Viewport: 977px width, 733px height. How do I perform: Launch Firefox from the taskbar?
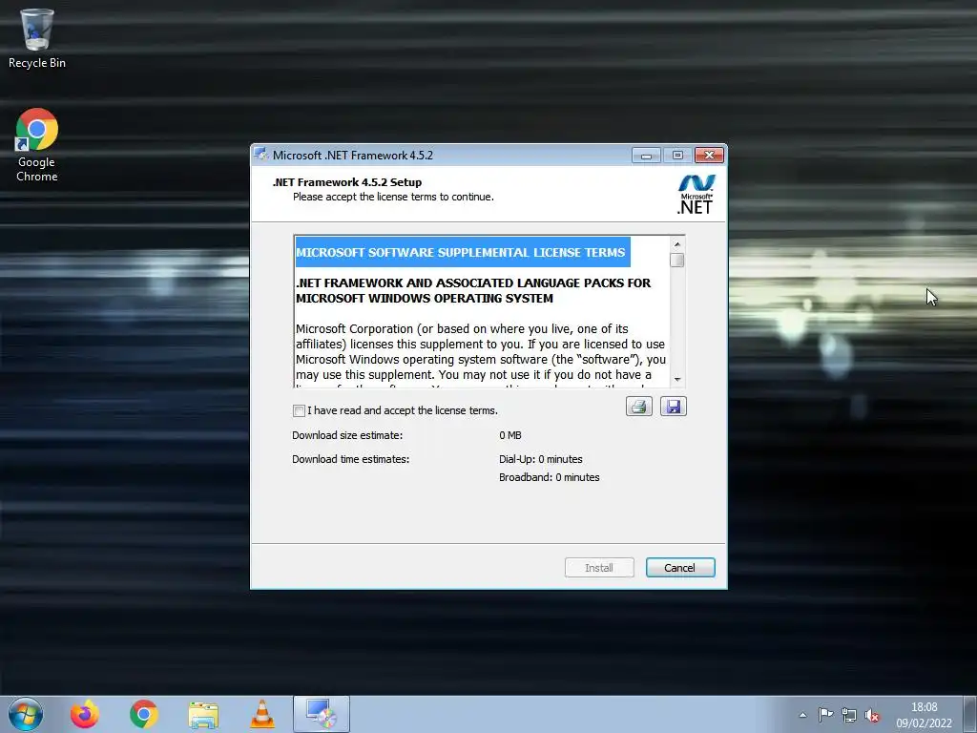pos(85,714)
